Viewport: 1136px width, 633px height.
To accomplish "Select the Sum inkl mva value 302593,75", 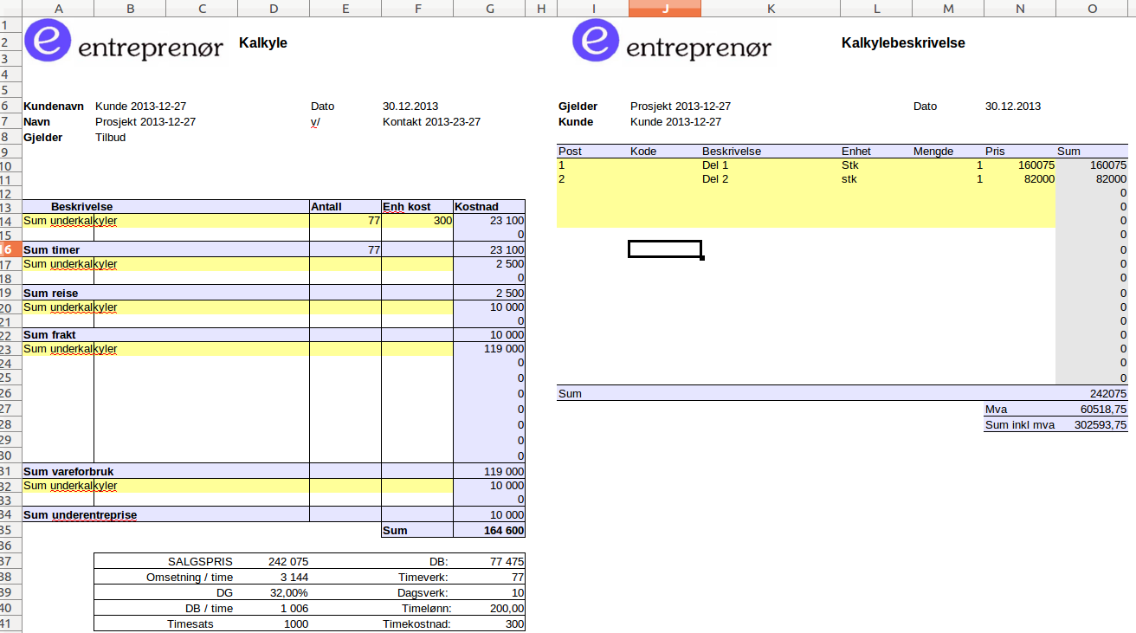I will (1092, 425).
